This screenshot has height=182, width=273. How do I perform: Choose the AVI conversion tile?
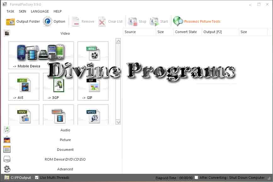coord(24,87)
